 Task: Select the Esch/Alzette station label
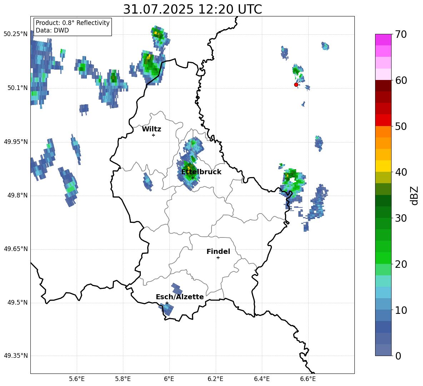tap(180, 297)
